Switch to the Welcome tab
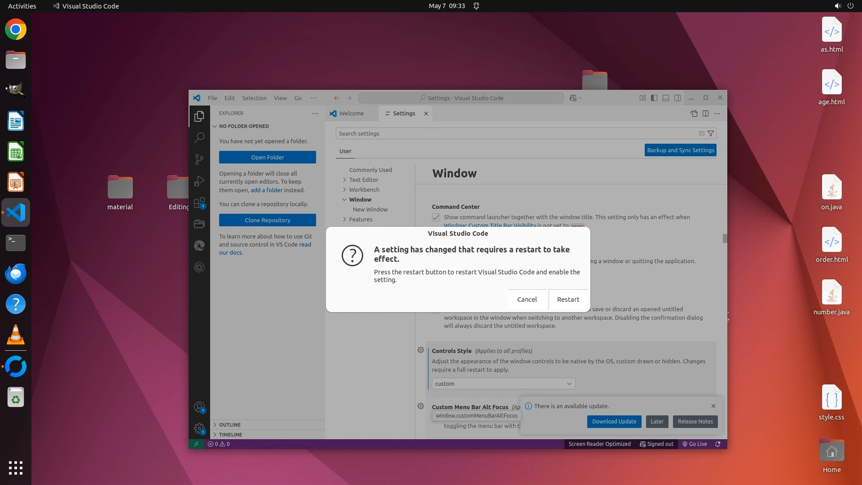 tap(351, 114)
